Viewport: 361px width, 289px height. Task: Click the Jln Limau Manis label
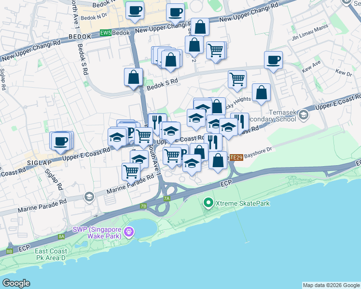point(310,32)
